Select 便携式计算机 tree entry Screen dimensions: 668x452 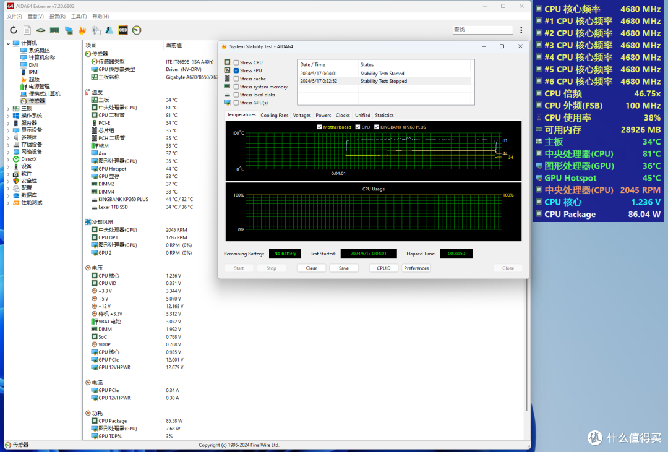coord(45,94)
